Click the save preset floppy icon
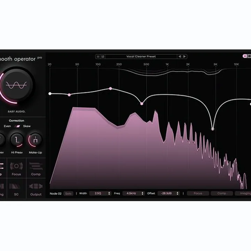The image size is (251, 251). [x=103, y=56]
